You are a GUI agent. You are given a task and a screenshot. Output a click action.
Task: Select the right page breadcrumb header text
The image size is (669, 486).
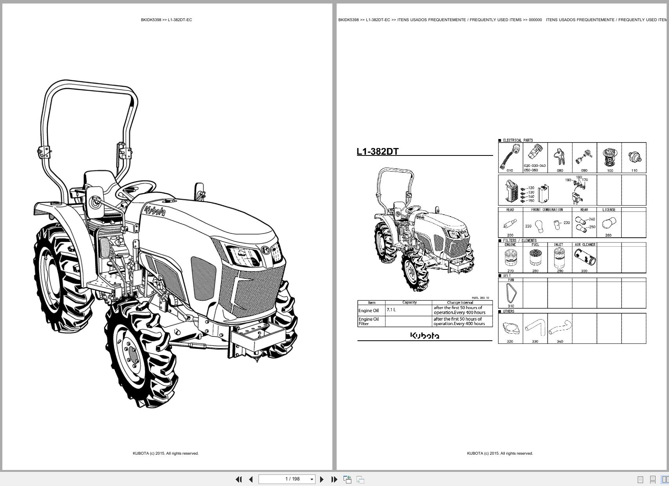coord(502,20)
